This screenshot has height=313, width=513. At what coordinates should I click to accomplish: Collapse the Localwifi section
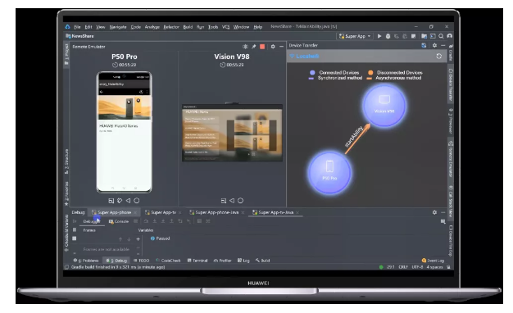(x=292, y=57)
